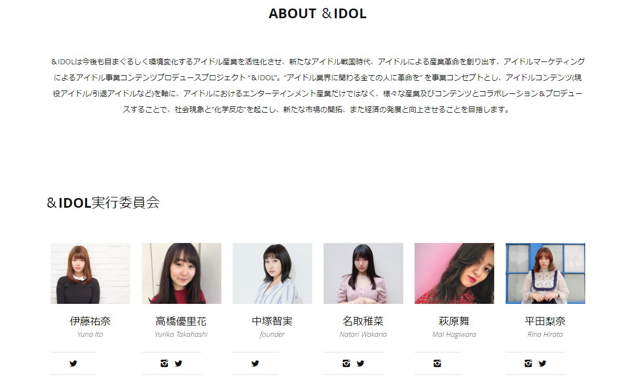
Task: Open Mai Hagiwara's Instagram icon
Action: point(437,364)
